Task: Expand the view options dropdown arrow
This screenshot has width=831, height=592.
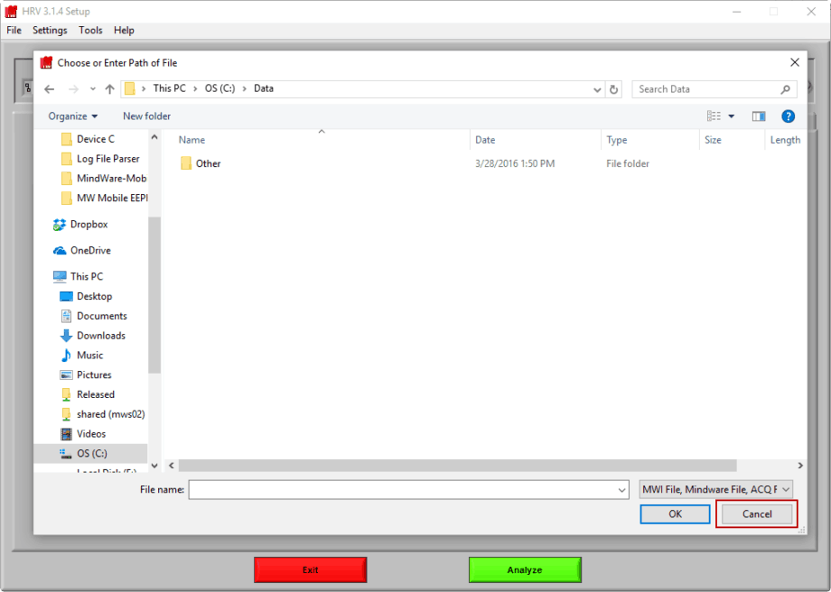Action: tap(731, 116)
